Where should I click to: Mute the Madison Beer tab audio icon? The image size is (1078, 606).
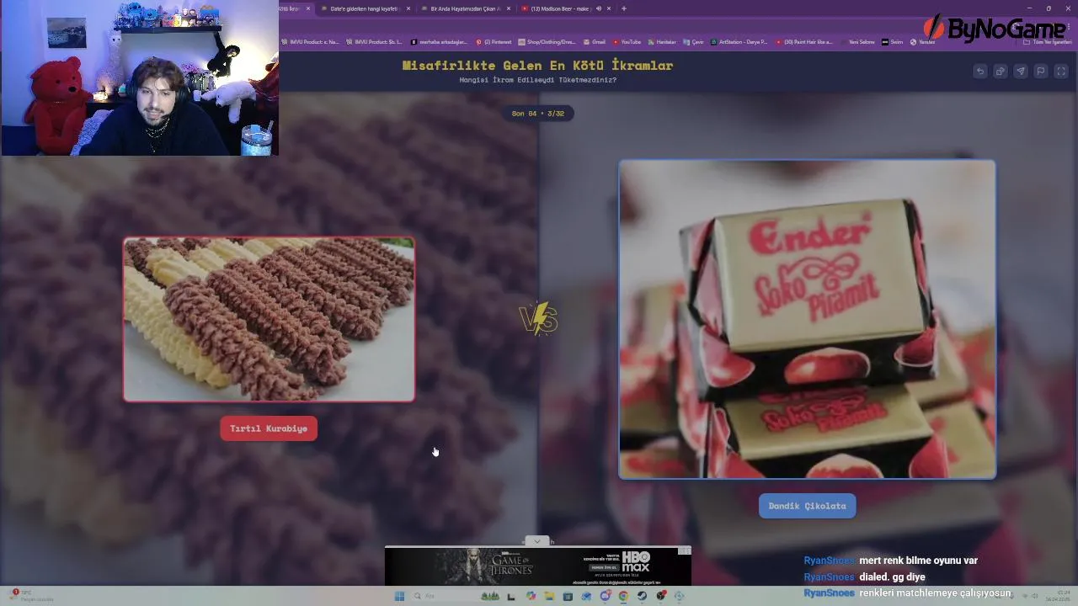(x=599, y=8)
